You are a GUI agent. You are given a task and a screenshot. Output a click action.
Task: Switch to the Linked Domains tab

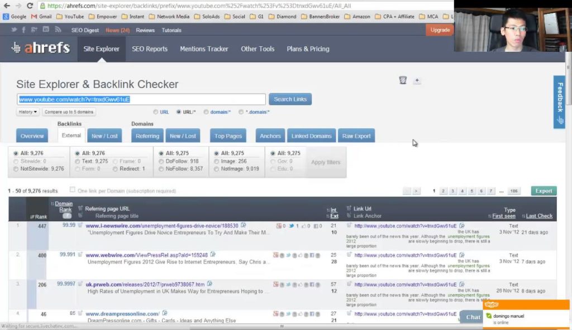click(312, 136)
